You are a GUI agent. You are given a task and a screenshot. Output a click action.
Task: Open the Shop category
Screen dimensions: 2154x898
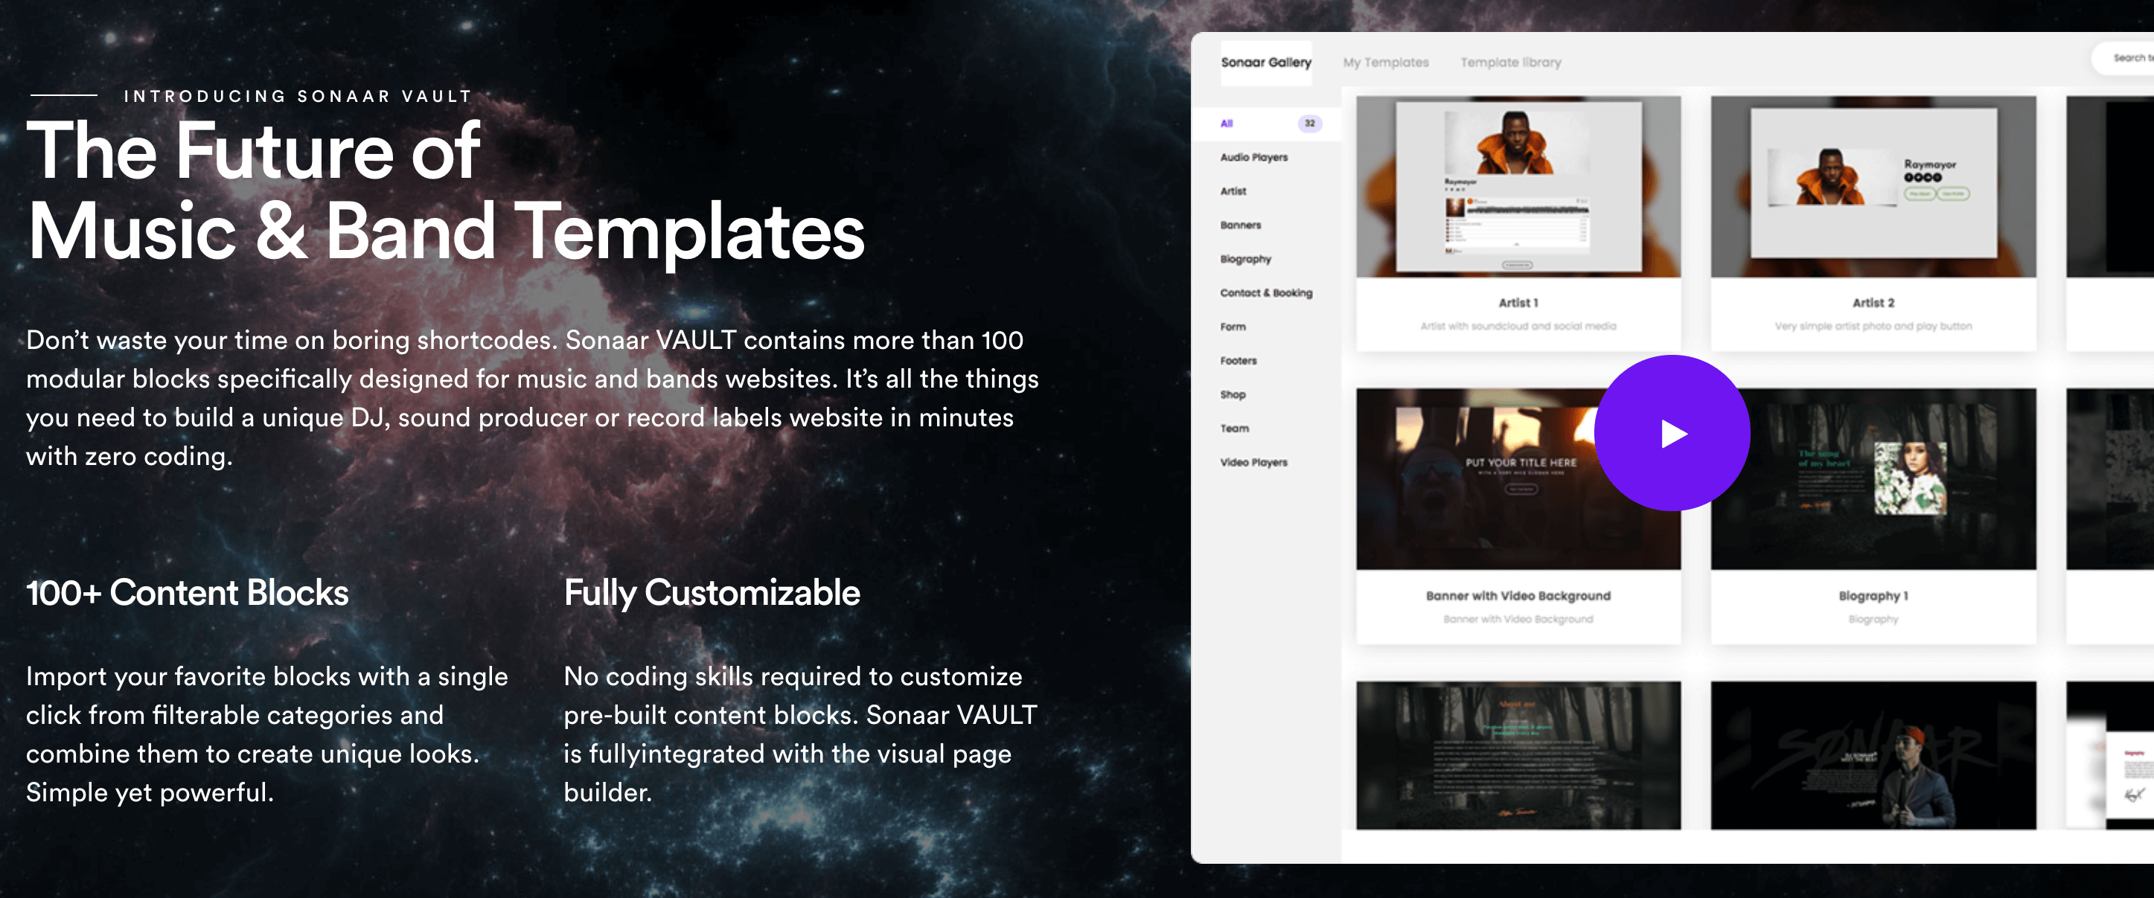coord(1233,394)
